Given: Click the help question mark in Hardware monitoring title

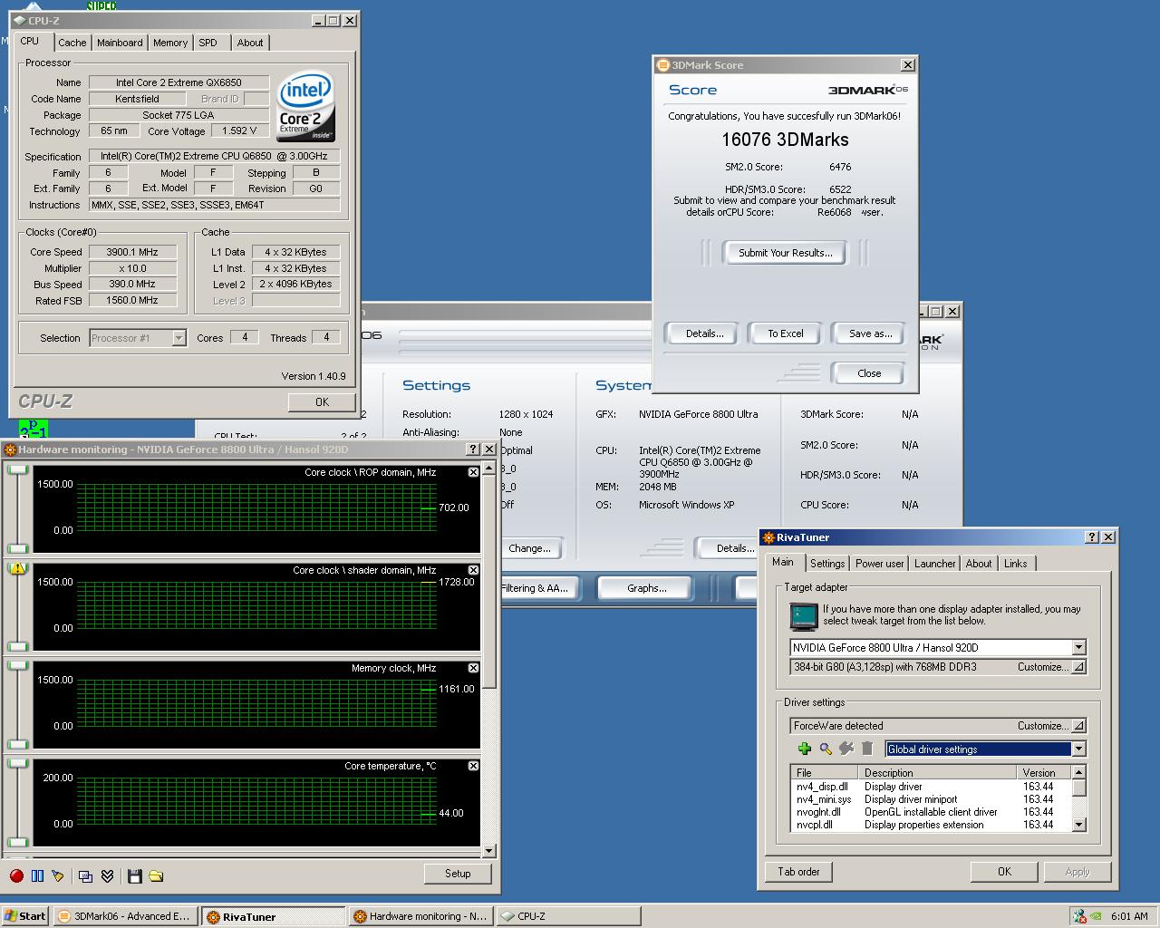Looking at the screenshot, I should click(473, 449).
